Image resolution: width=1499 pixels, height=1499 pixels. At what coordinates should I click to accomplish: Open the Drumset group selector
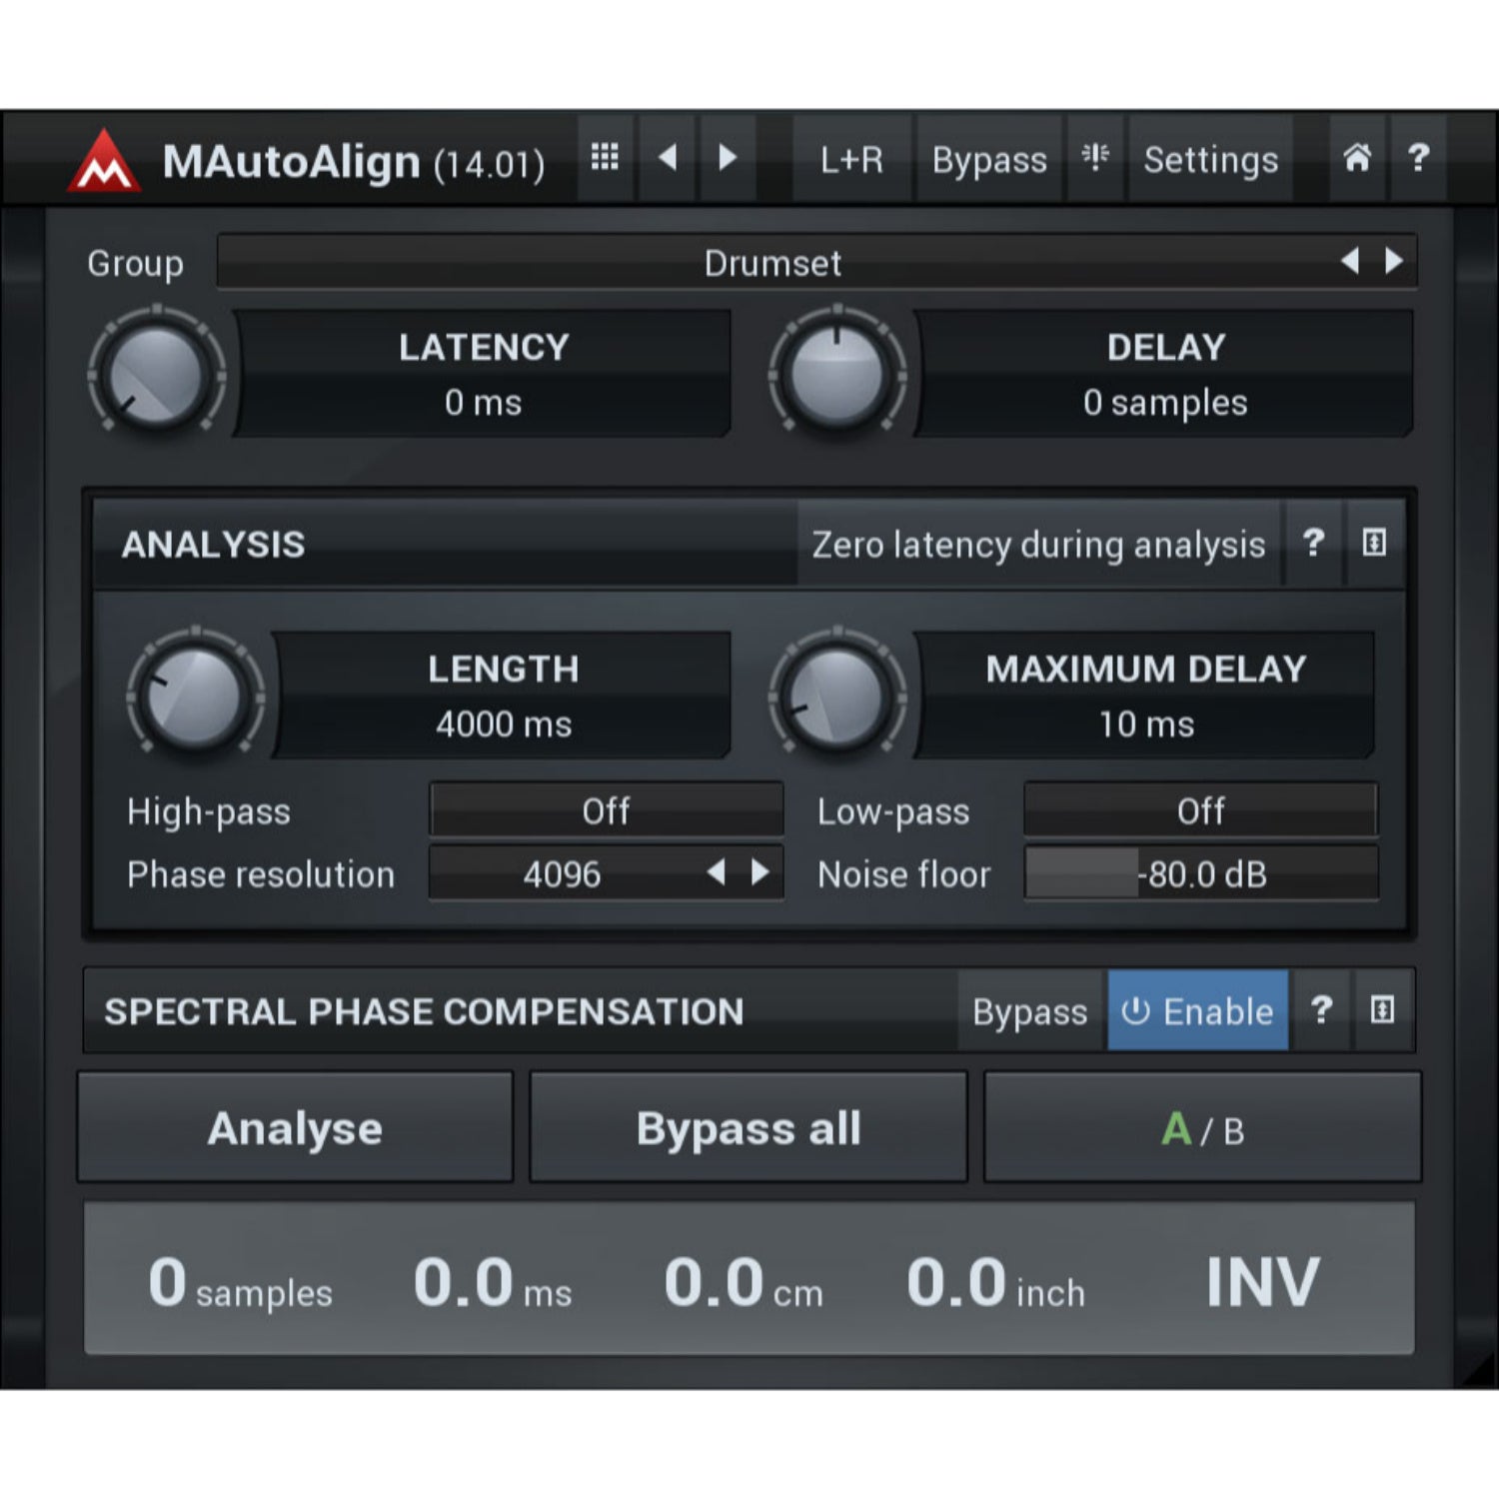816,263
